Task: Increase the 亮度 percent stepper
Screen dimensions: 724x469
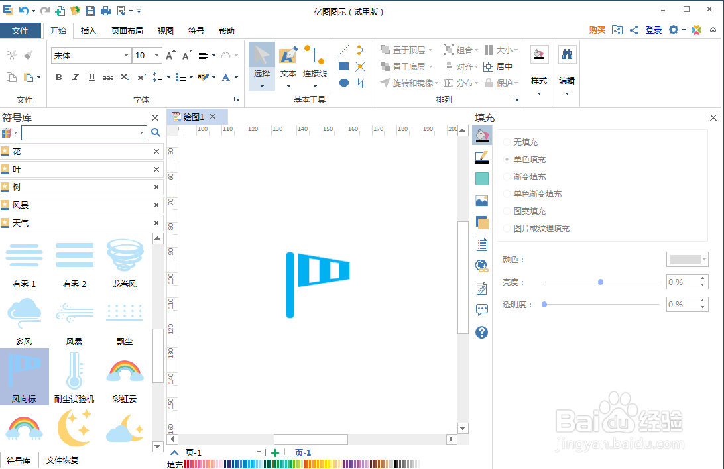Action: (x=702, y=278)
